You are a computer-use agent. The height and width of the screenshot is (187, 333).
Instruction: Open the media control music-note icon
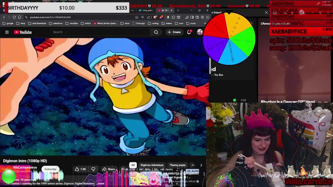point(187,17)
